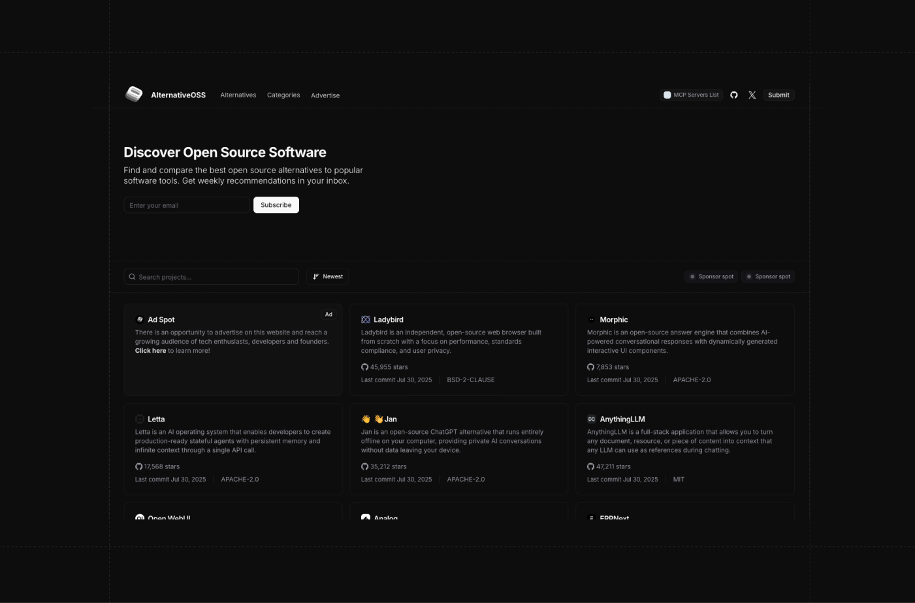Click 'Last commit Jul 30, 2025' on AnythingLLM

click(622, 480)
